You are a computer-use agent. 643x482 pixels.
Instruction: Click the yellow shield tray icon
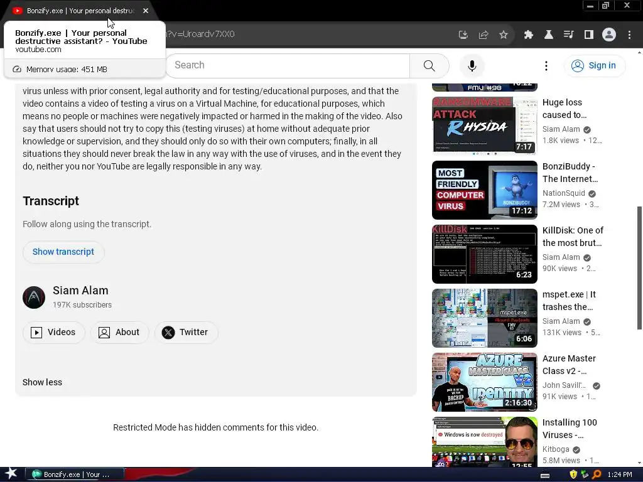[x=573, y=474]
